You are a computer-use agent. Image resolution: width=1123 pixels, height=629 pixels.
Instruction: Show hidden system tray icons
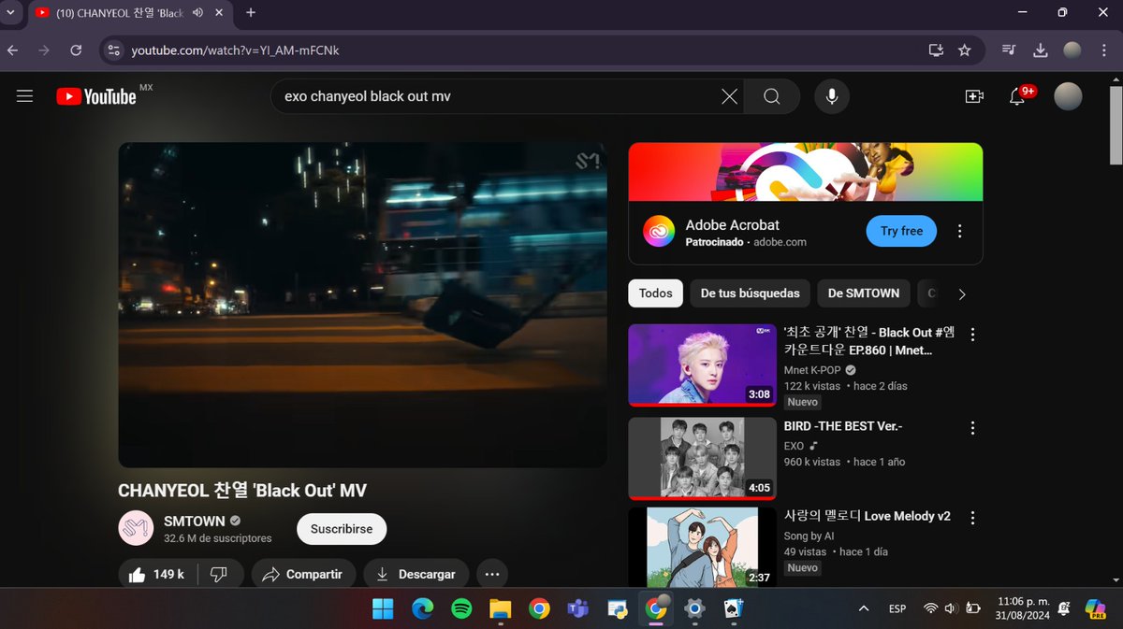tap(863, 608)
